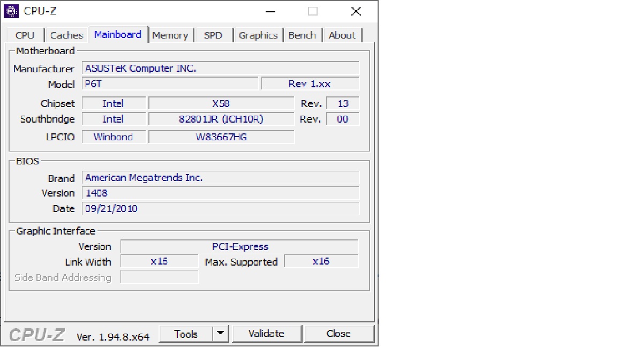Select the Manufacturer value ASUSTeK Computer INC.

pos(220,68)
